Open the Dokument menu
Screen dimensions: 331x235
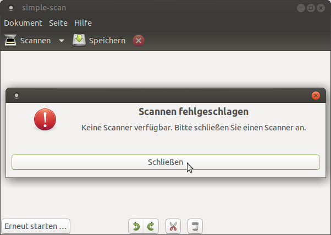click(x=23, y=23)
